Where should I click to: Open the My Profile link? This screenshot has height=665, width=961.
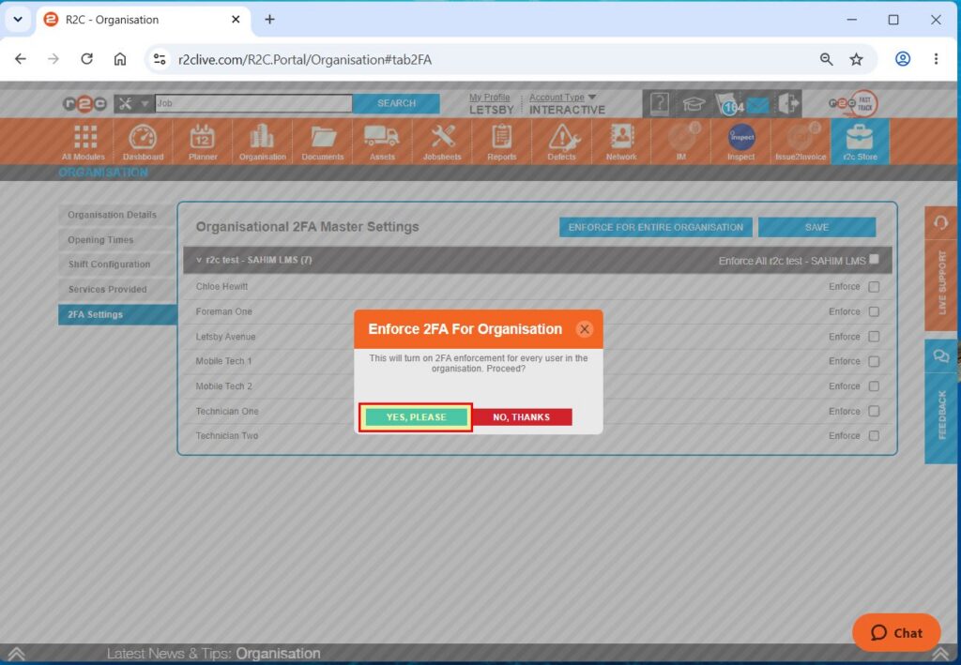click(x=489, y=98)
